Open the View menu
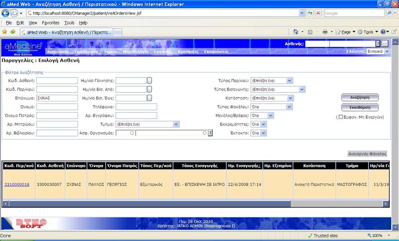This screenshot has width=399, height=241. (33, 23)
